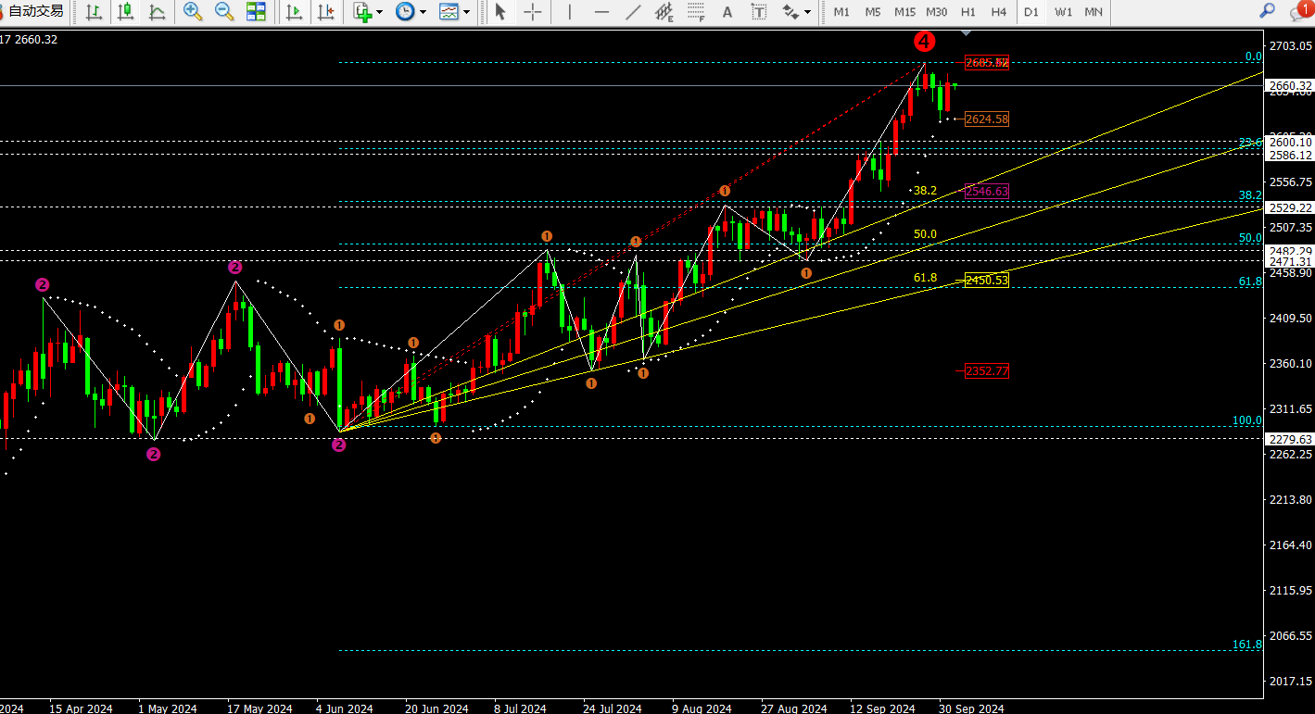This screenshot has height=714, width=1315.
Task: Switch timeframe to M1
Action: click(x=841, y=12)
